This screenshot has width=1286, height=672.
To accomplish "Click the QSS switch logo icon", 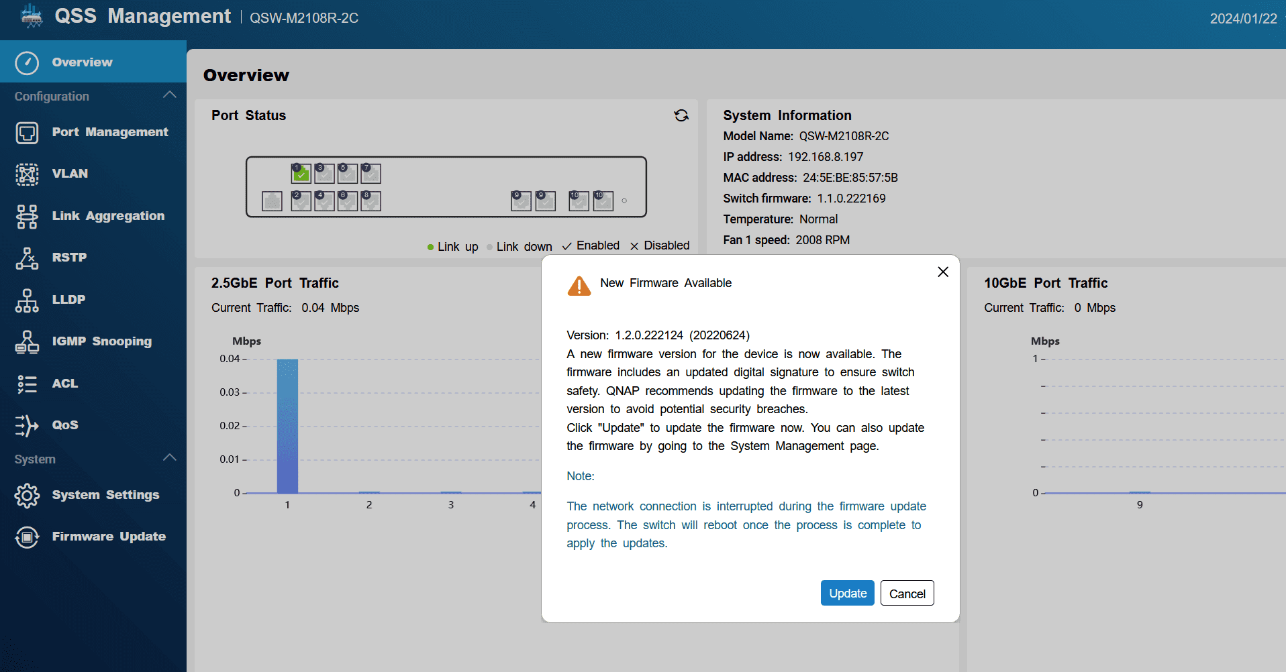I will pos(32,15).
